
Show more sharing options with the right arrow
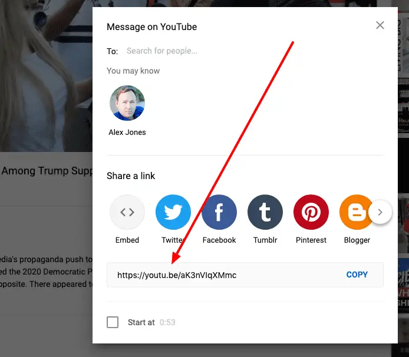(x=380, y=212)
